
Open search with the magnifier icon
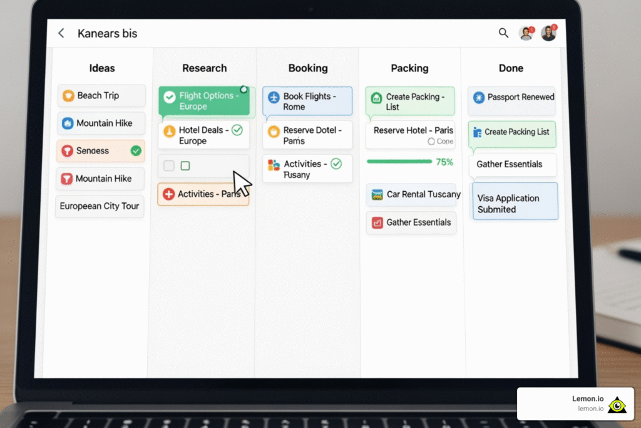503,33
